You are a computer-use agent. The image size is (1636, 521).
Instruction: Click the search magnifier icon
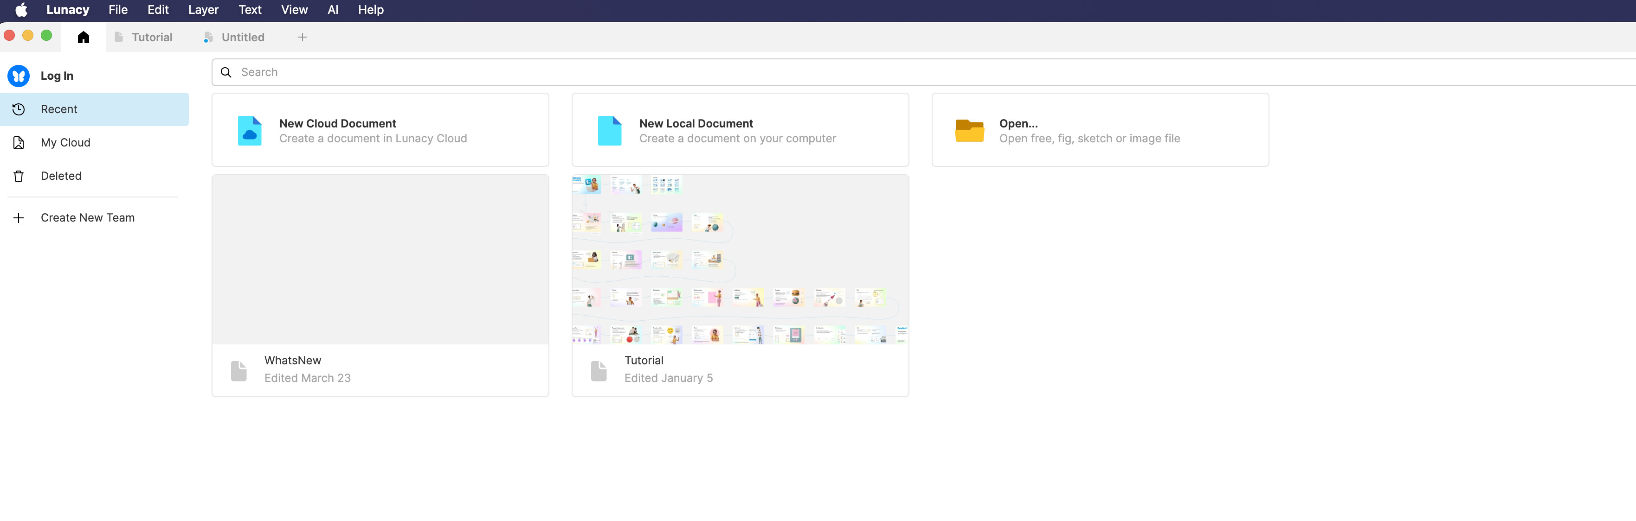pyautogui.click(x=226, y=72)
